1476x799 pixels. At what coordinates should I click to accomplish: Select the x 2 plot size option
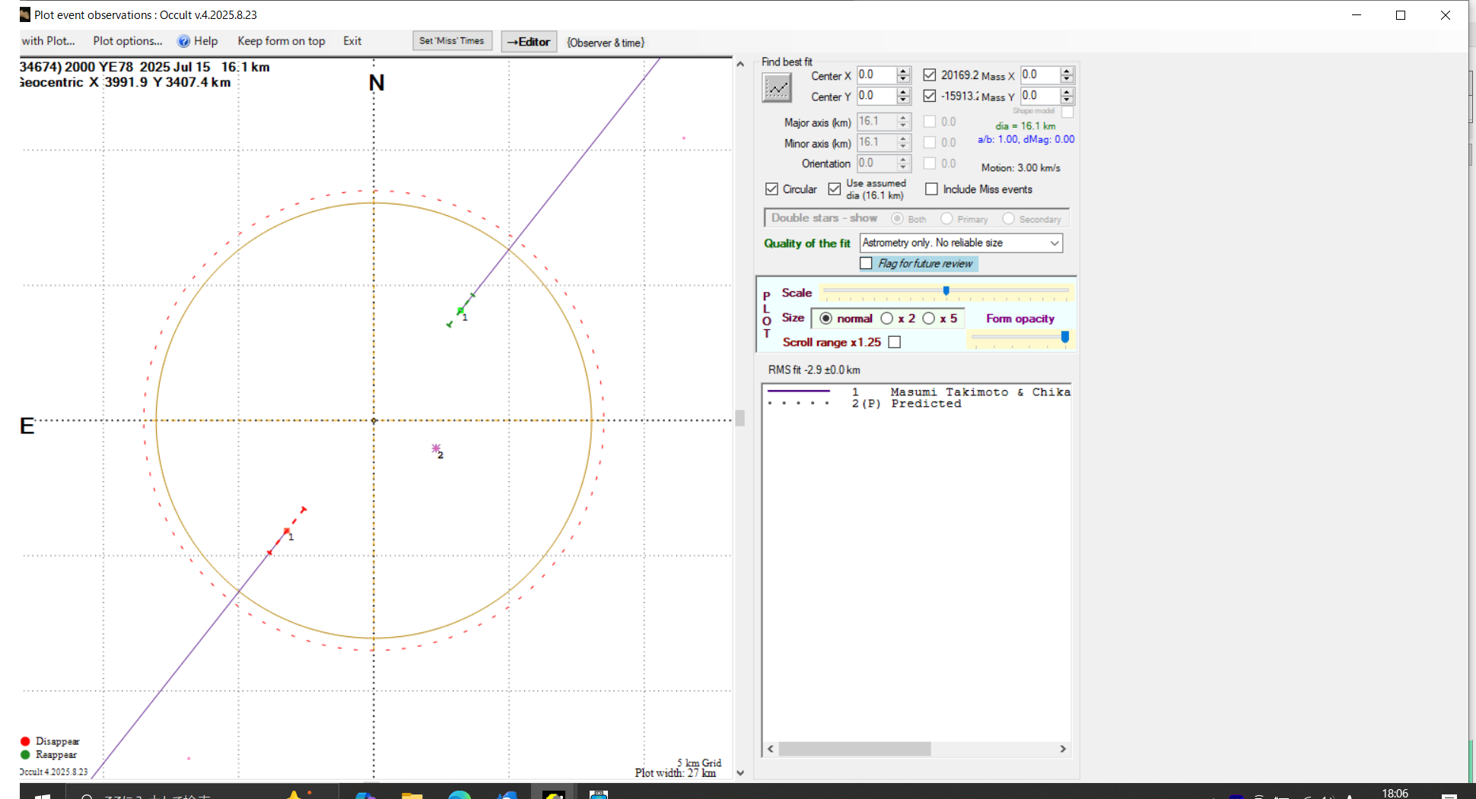[x=887, y=319]
